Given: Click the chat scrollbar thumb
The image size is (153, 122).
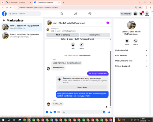Looking at the screenshot, I should point(110,79).
